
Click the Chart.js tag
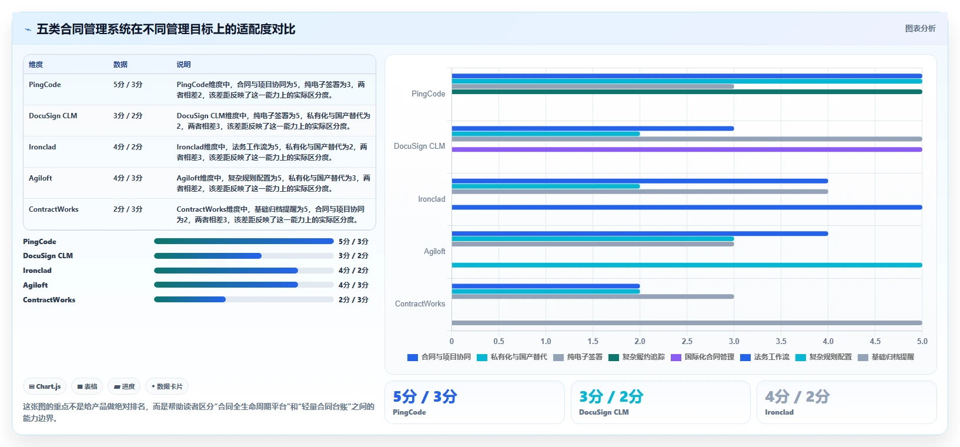tap(45, 386)
